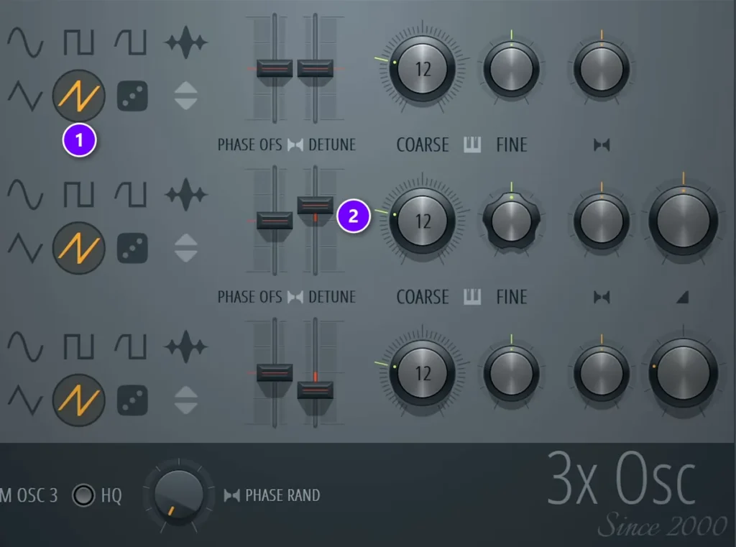Select triangle wave shape for oscillator 1
The width and height of the screenshot is (736, 547).
[25, 96]
